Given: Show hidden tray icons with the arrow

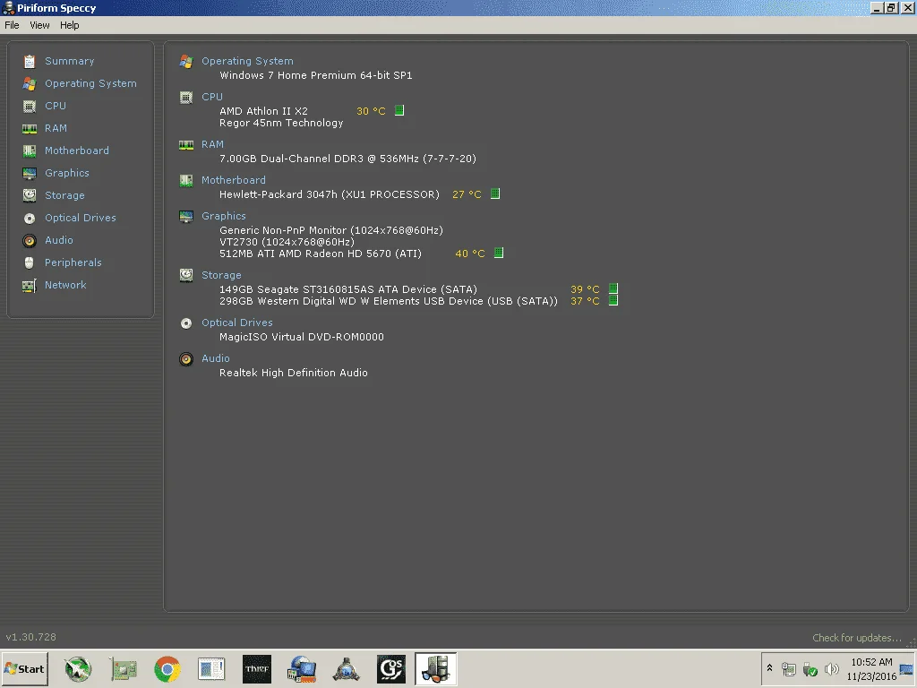Looking at the screenshot, I should (769, 668).
